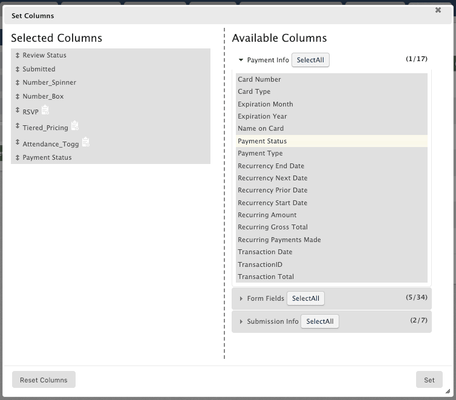Click the clipboard icon next to RSVP

click(45, 111)
